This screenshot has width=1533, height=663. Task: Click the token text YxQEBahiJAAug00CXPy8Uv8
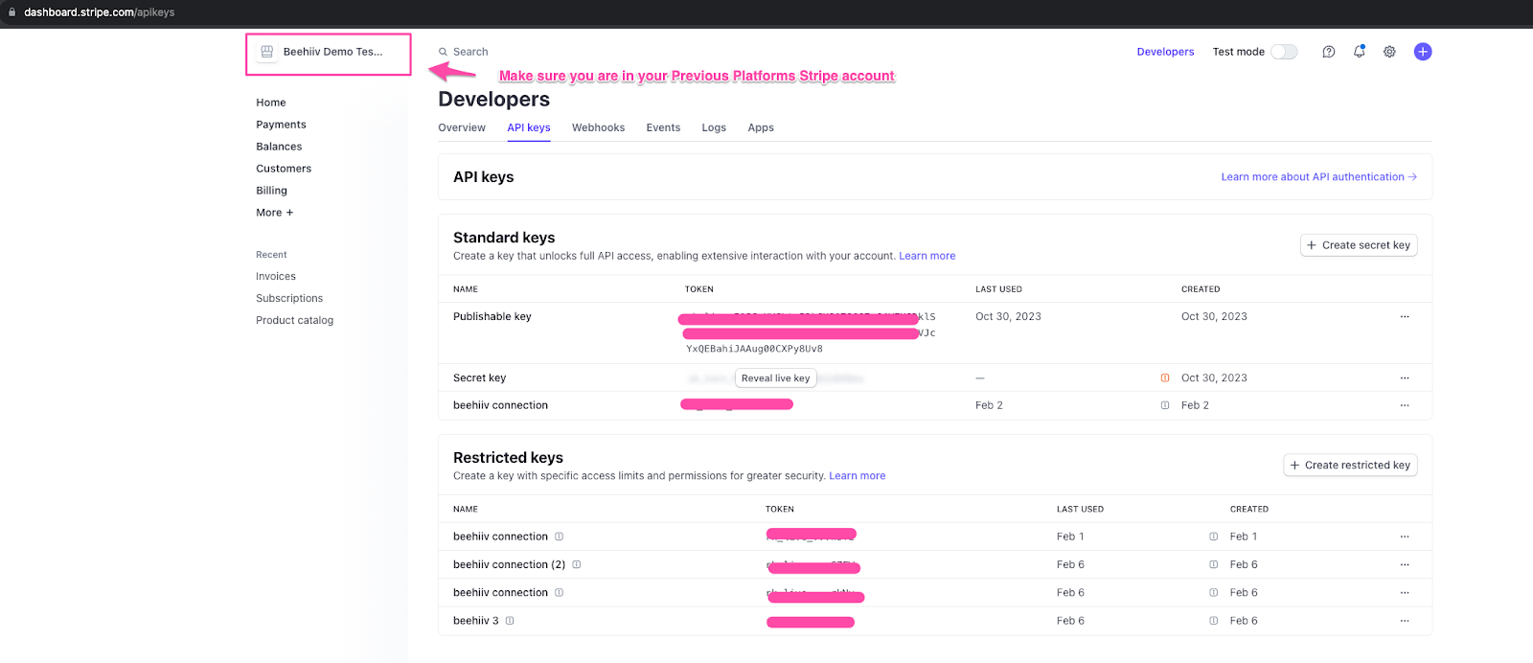(754, 349)
